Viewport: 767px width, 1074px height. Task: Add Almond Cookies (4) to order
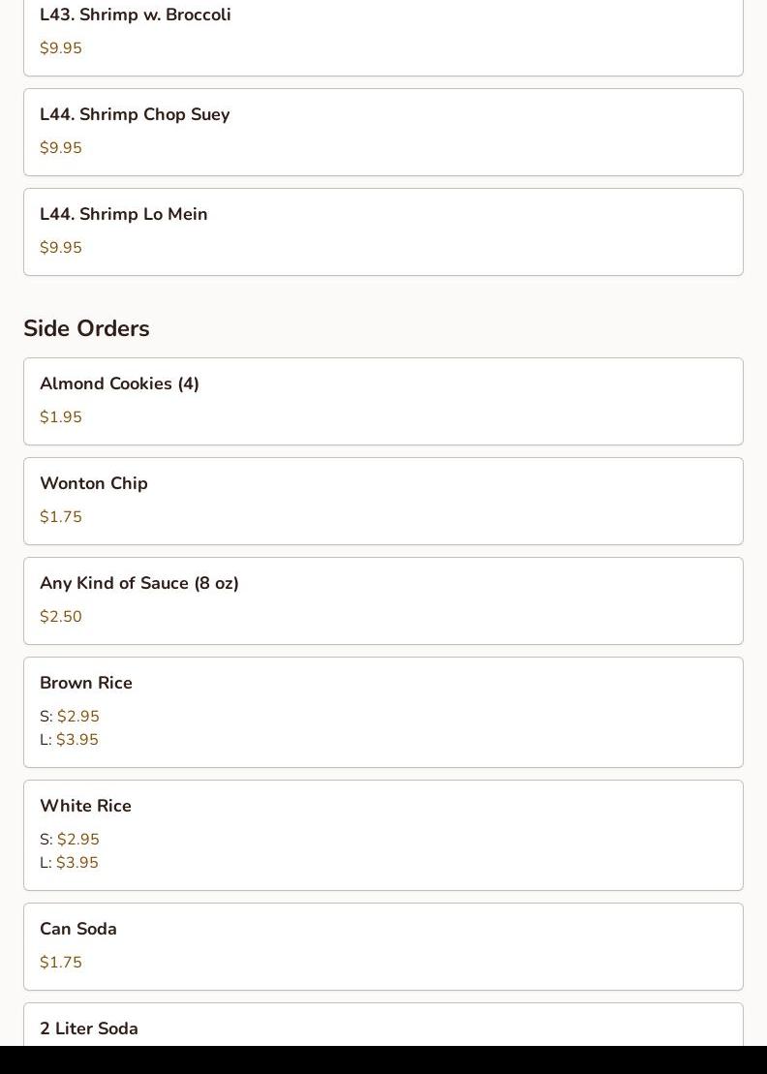pyautogui.click(x=119, y=384)
